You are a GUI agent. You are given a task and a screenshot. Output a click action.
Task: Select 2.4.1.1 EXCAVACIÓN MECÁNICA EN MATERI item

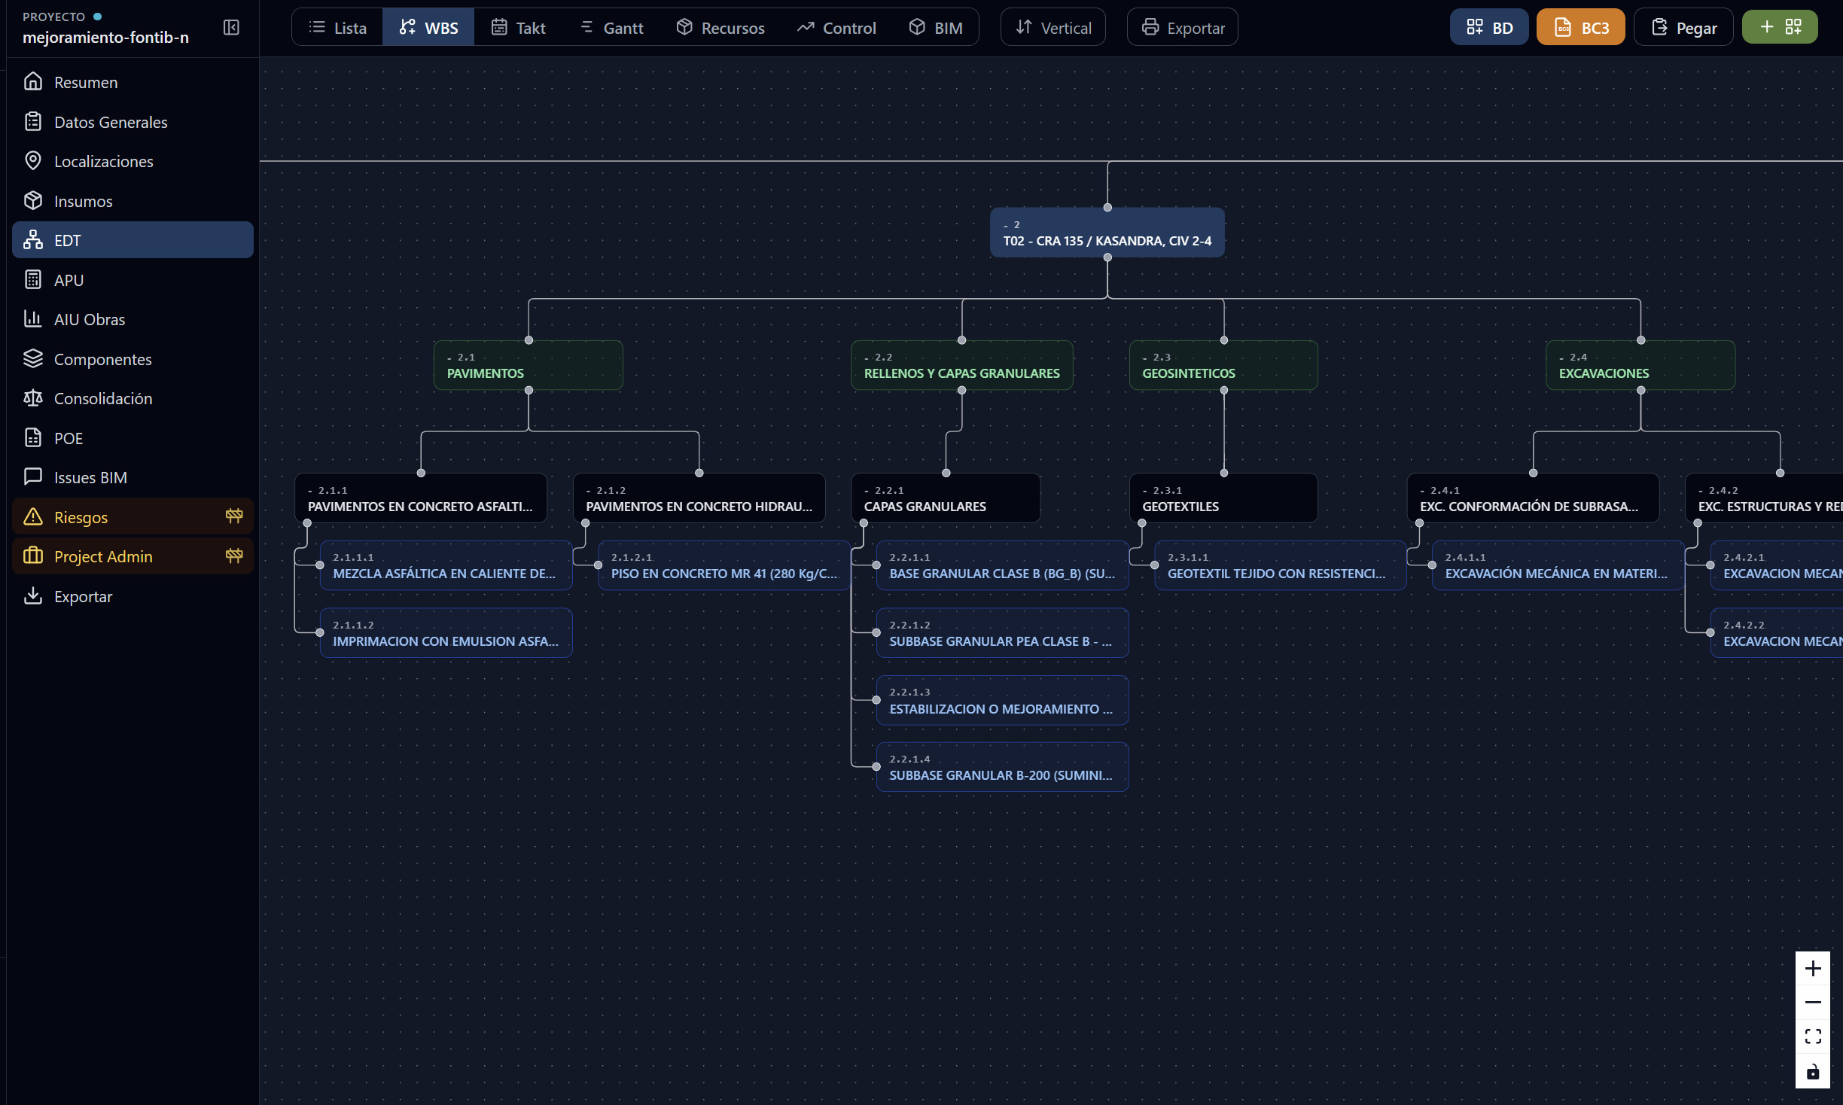pos(1558,565)
